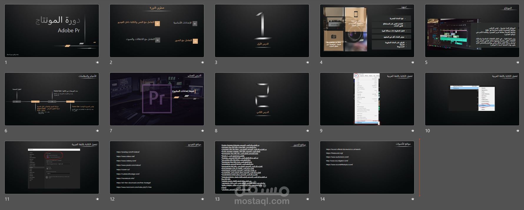Click the animation star under slide 14
The image size is (524, 210).
coord(413,199)
